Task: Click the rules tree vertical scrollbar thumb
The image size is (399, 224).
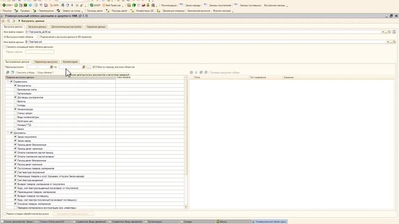Action: pos(186,127)
